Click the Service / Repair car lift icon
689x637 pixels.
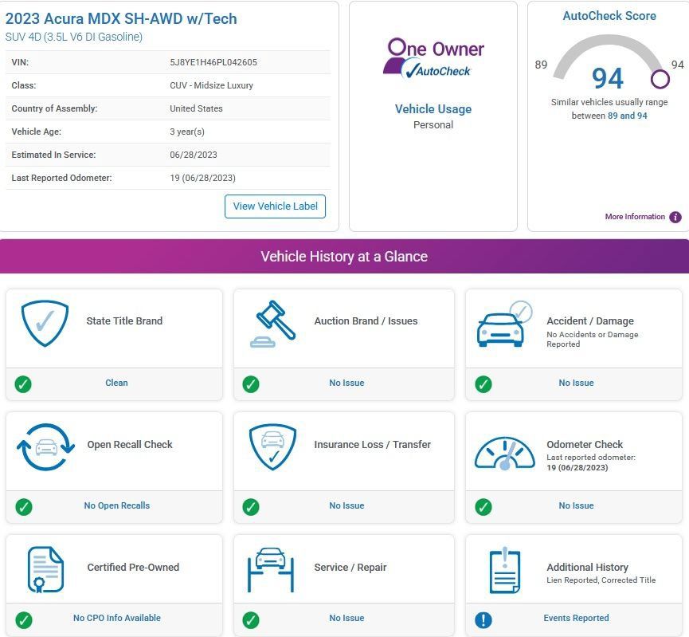271,570
